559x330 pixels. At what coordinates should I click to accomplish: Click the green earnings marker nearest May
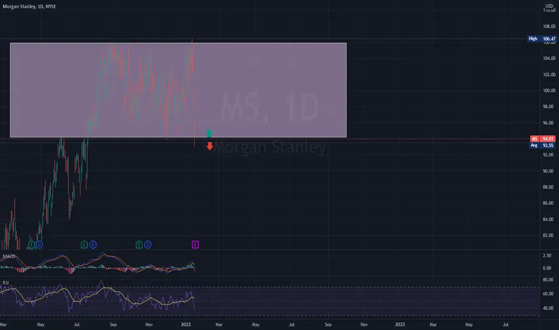pyautogui.click(x=31, y=244)
